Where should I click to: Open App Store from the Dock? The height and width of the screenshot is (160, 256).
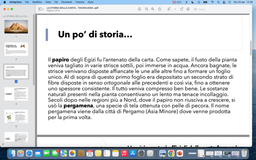133,153
